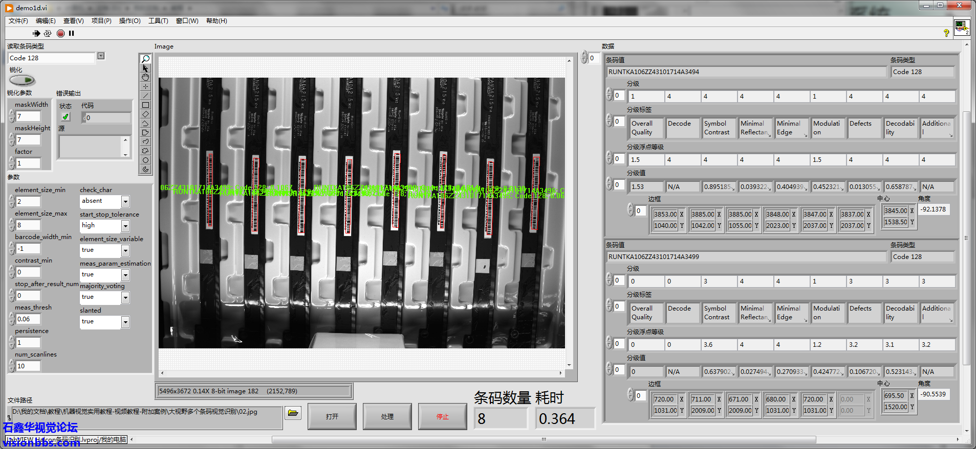Click the 状态 status checkmark indicator
This screenshot has height=449, width=976.
66,117
